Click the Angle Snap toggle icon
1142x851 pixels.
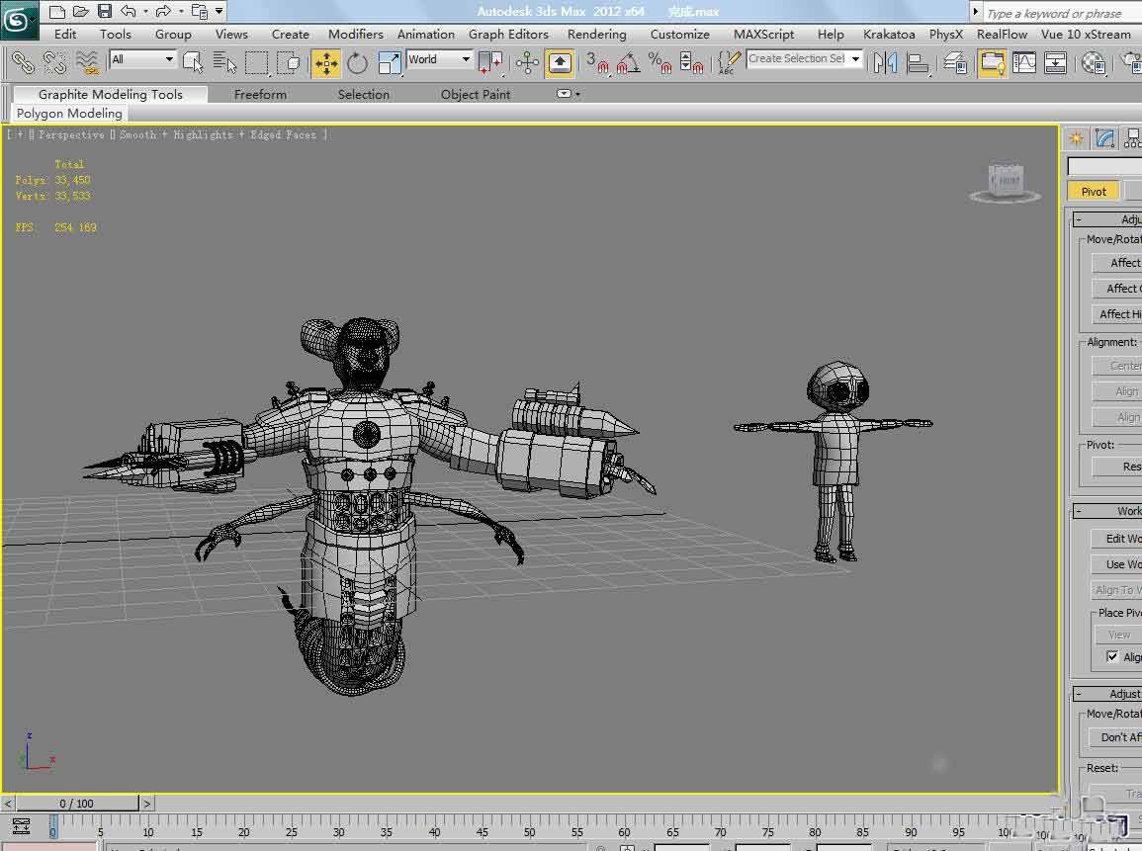click(627, 63)
